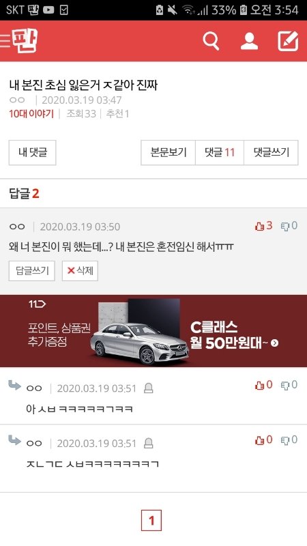The width and height of the screenshot is (307, 546).
Task: Tap the write post pencil icon
Action: [288, 41]
